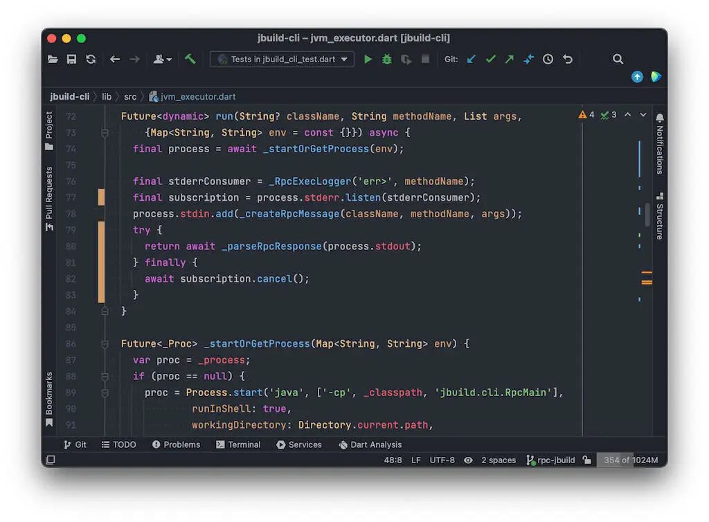This screenshot has width=709, height=522.
Task: Update project with Git blue arrow
Action: click(471, 59)
